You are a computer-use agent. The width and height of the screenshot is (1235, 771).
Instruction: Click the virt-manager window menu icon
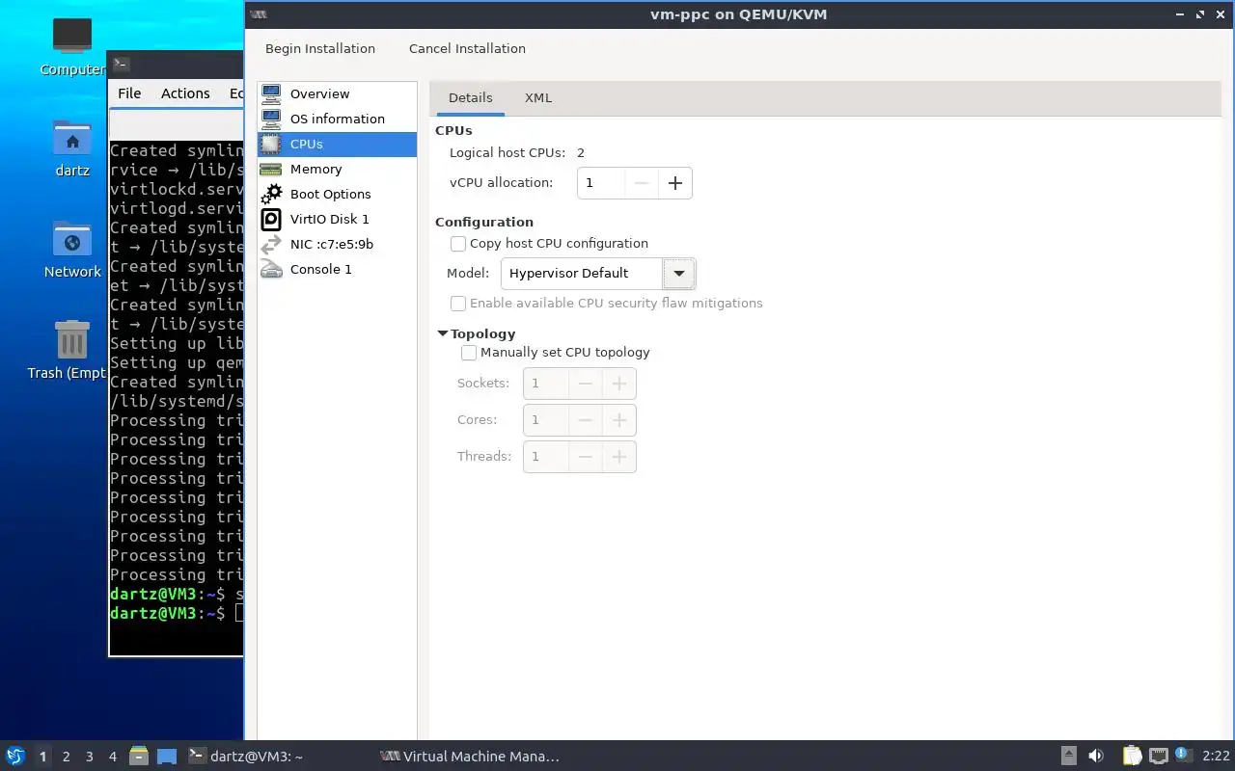pyautogui.click(x=258, y=14)
